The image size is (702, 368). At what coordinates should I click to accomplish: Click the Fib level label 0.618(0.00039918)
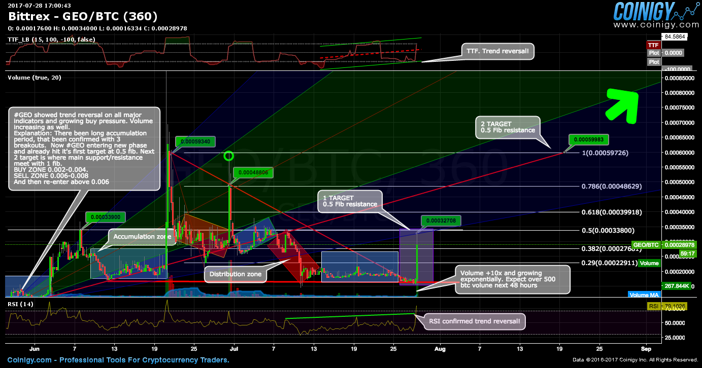[612, 212]
